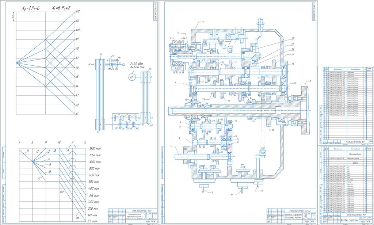Click the n5 label beside the grid
This screenshot has height=225, width=374.
(77, 77)
